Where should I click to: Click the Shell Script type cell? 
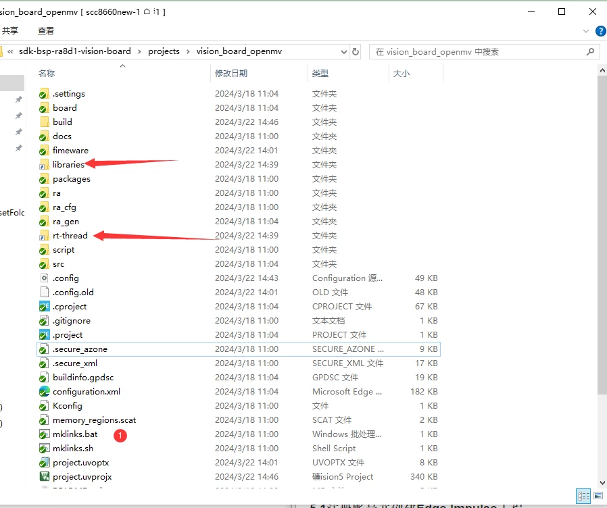(x=334, y=449)
